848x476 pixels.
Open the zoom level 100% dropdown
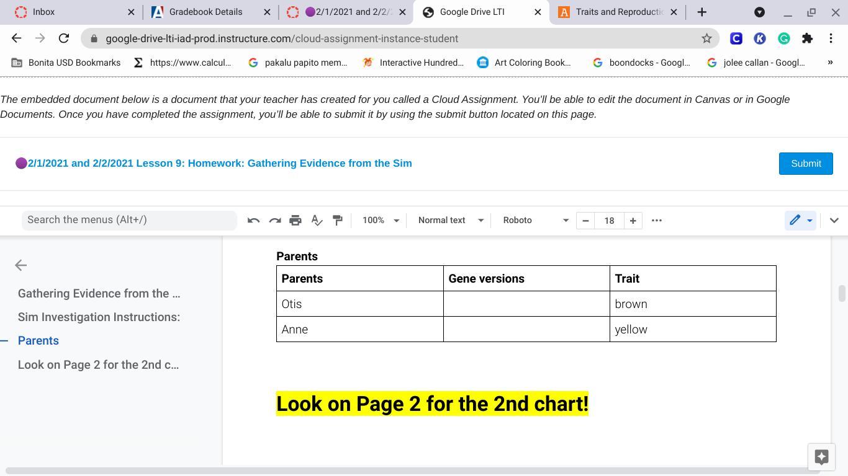click(x=381, y=220)
